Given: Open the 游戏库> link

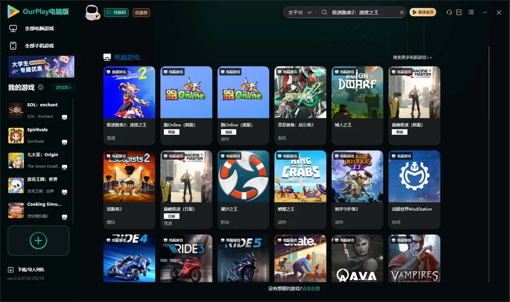Looking at the screenshot, I should tap(63, 88).
